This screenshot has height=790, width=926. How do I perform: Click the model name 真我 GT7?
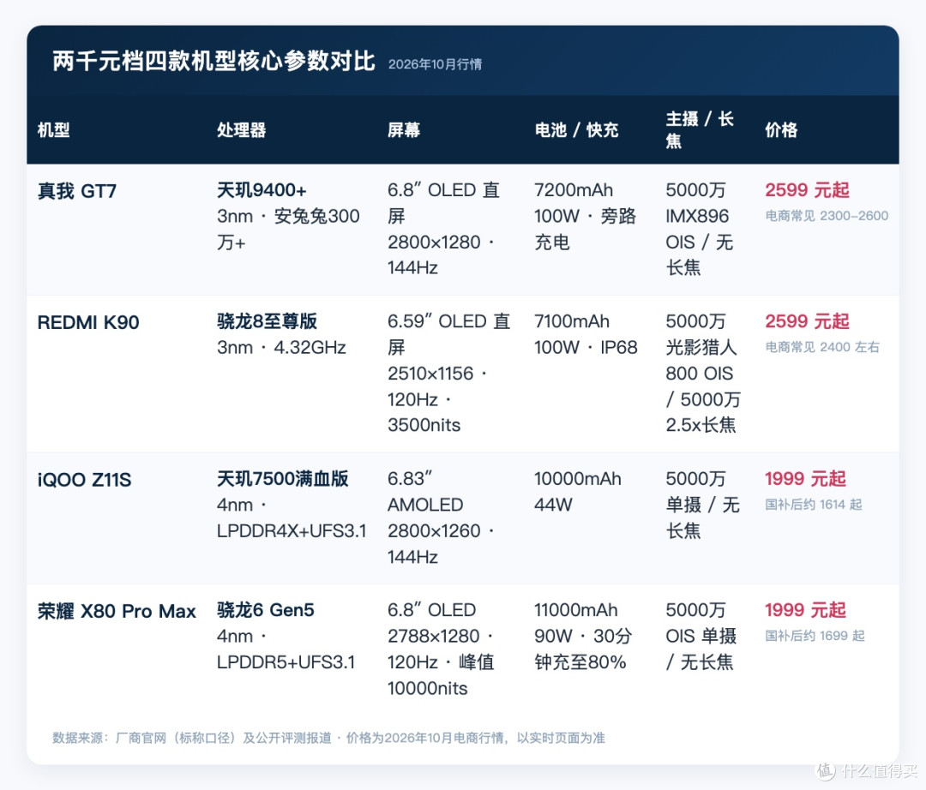pos(77,191)
